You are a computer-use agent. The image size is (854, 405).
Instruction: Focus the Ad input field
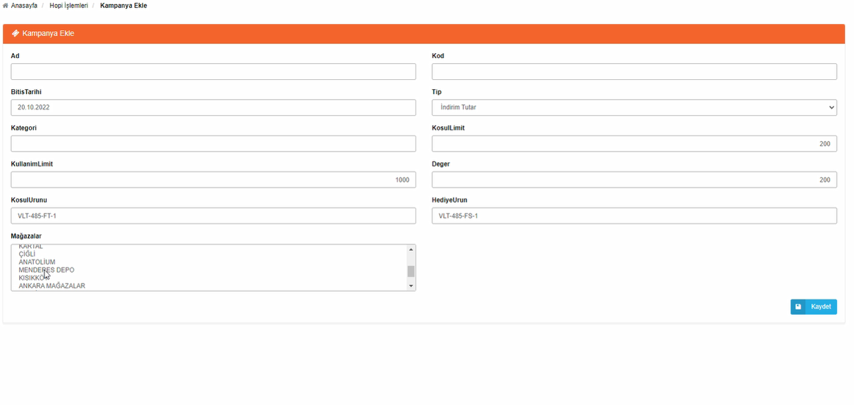pyautogui.click(x=213, y=72)
